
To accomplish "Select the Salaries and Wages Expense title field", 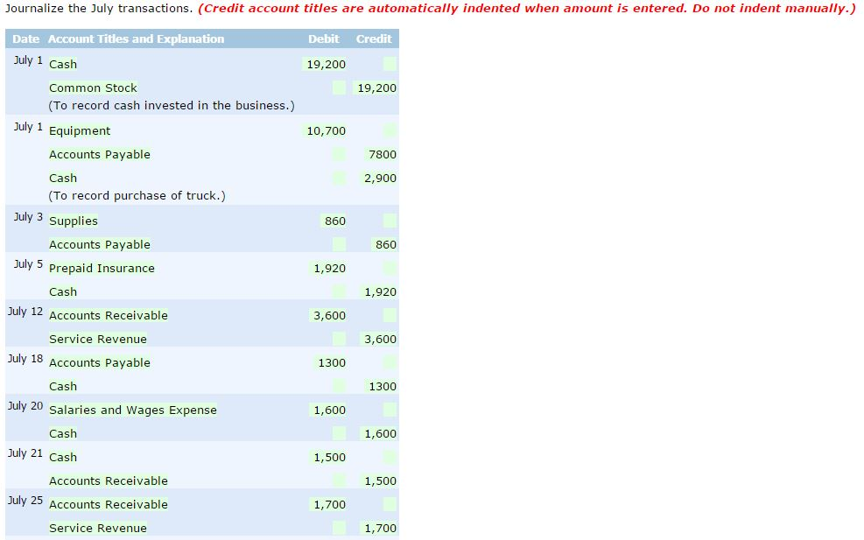I will click(x=132, y=410).
